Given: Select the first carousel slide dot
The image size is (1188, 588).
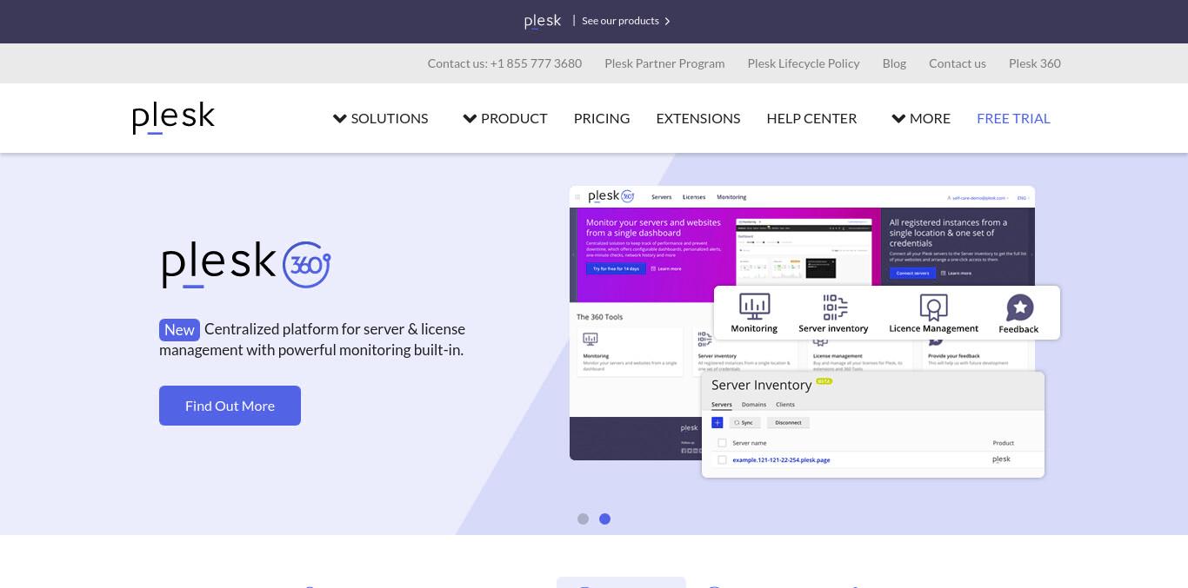Looking at the screenshot, I should click(583, 519).
